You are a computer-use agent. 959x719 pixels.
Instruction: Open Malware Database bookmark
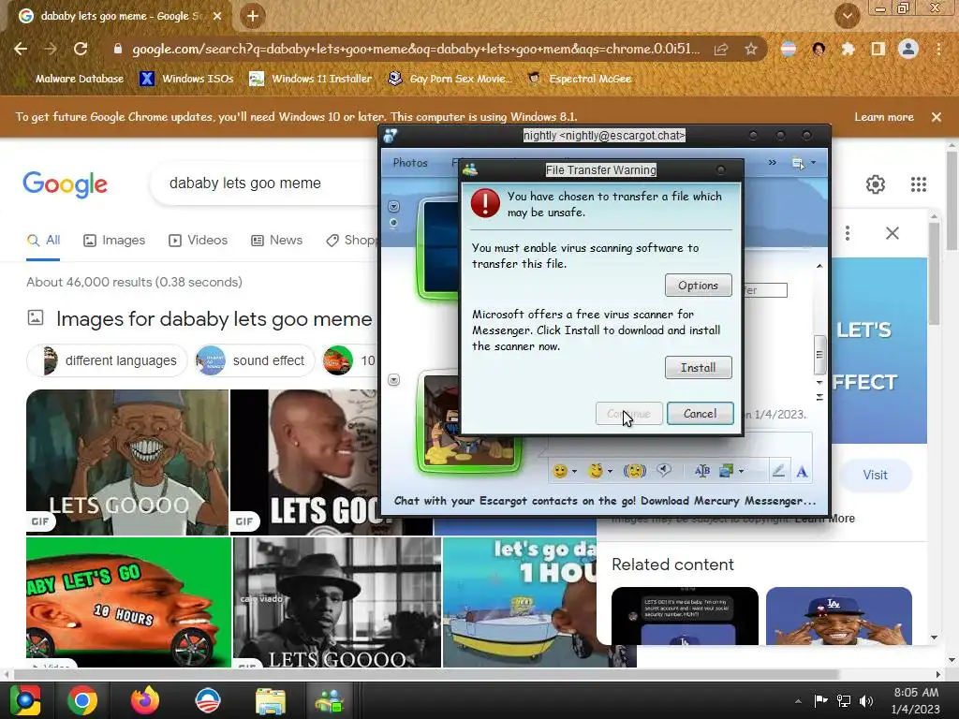79,79
